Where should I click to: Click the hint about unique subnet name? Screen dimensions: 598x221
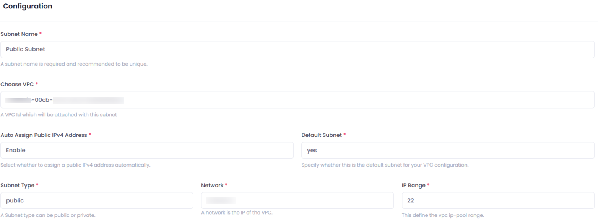point(74,64)
